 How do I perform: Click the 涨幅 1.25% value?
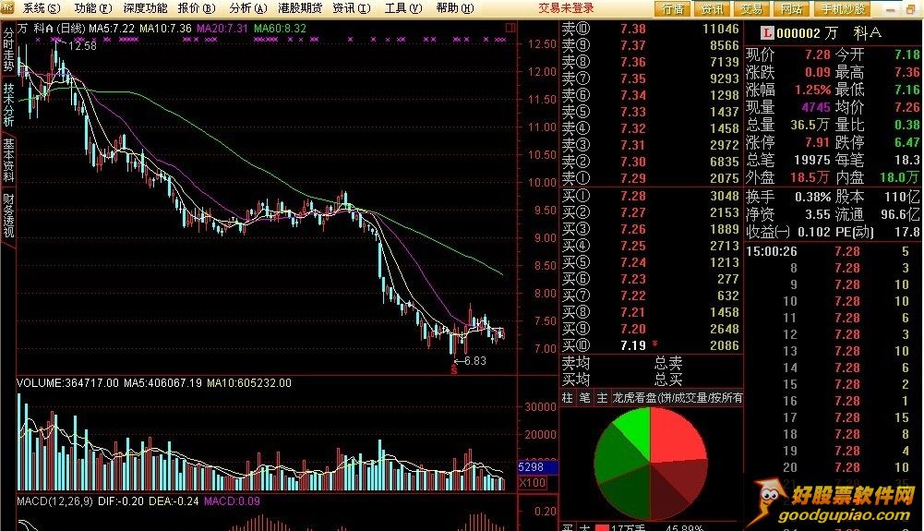pos(812,91)
